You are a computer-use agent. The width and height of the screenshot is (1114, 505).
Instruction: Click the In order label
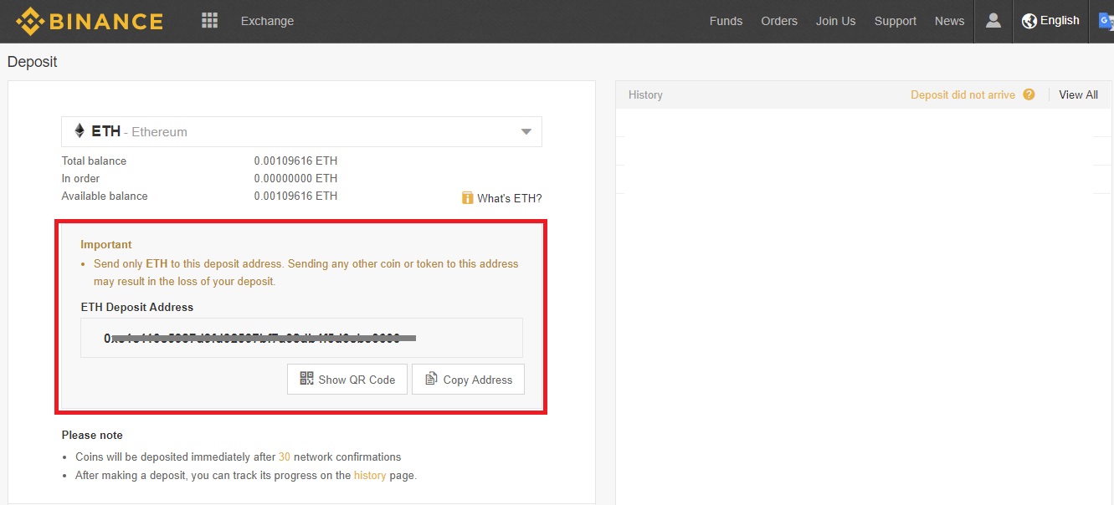[80, 178]
